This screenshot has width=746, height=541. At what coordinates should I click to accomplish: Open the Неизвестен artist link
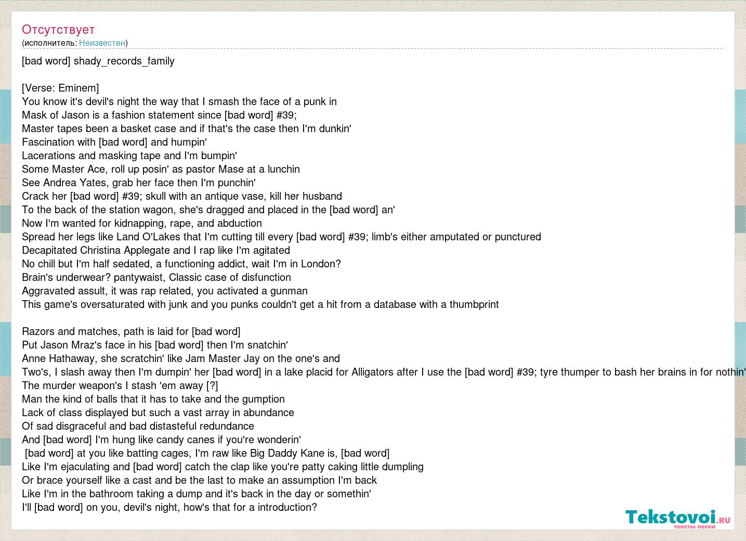pyautogui.click(x=102, y=43)
